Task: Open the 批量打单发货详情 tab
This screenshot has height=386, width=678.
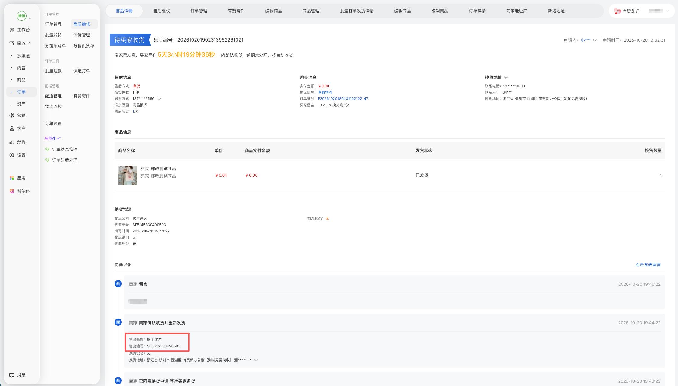Action: pos(357,11)
